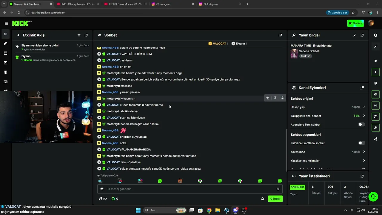Switch to INF1UX Funny Moment #7 tab
Viewport: 382px width, 215px height.
coord(78,4)
